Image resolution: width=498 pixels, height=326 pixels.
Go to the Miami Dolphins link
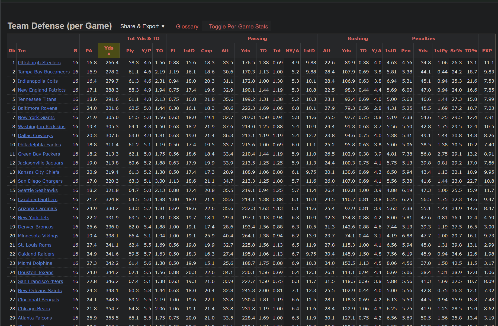point(35,263)
